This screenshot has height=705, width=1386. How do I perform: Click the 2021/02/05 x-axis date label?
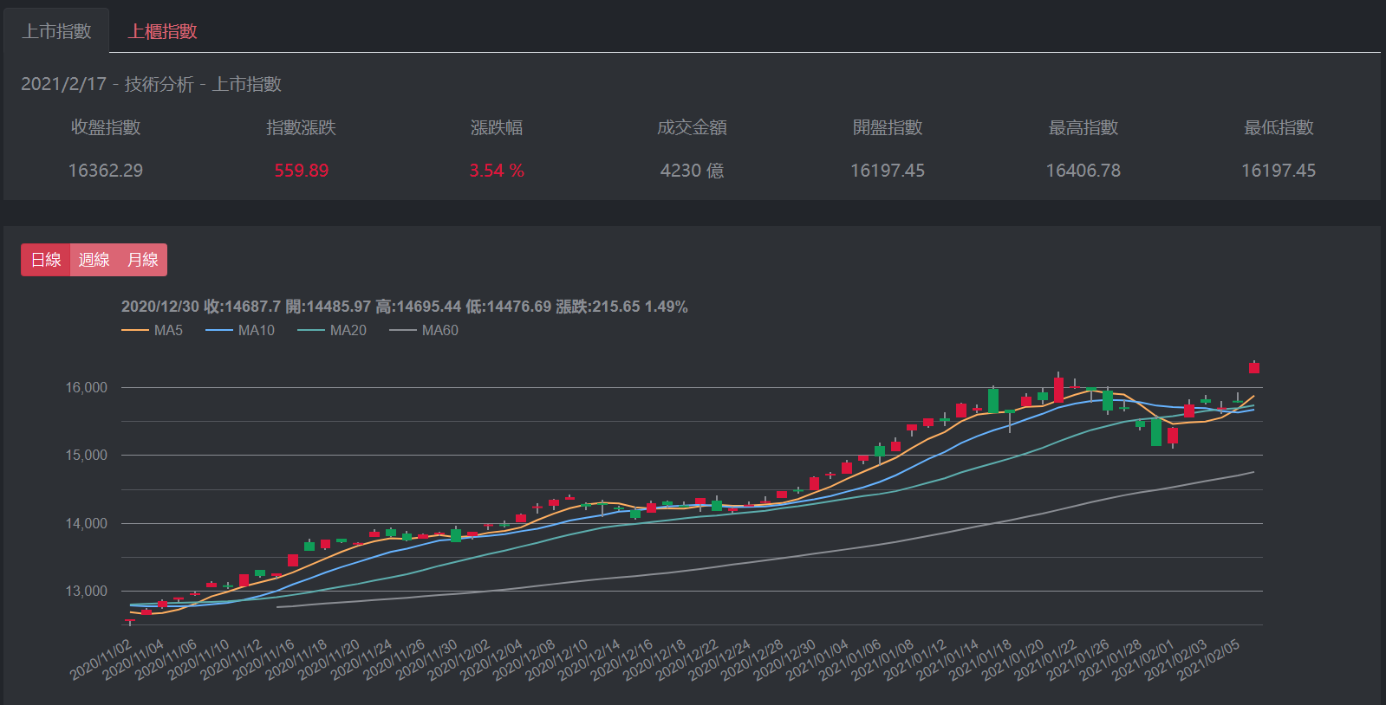(x=1209, y=658)
